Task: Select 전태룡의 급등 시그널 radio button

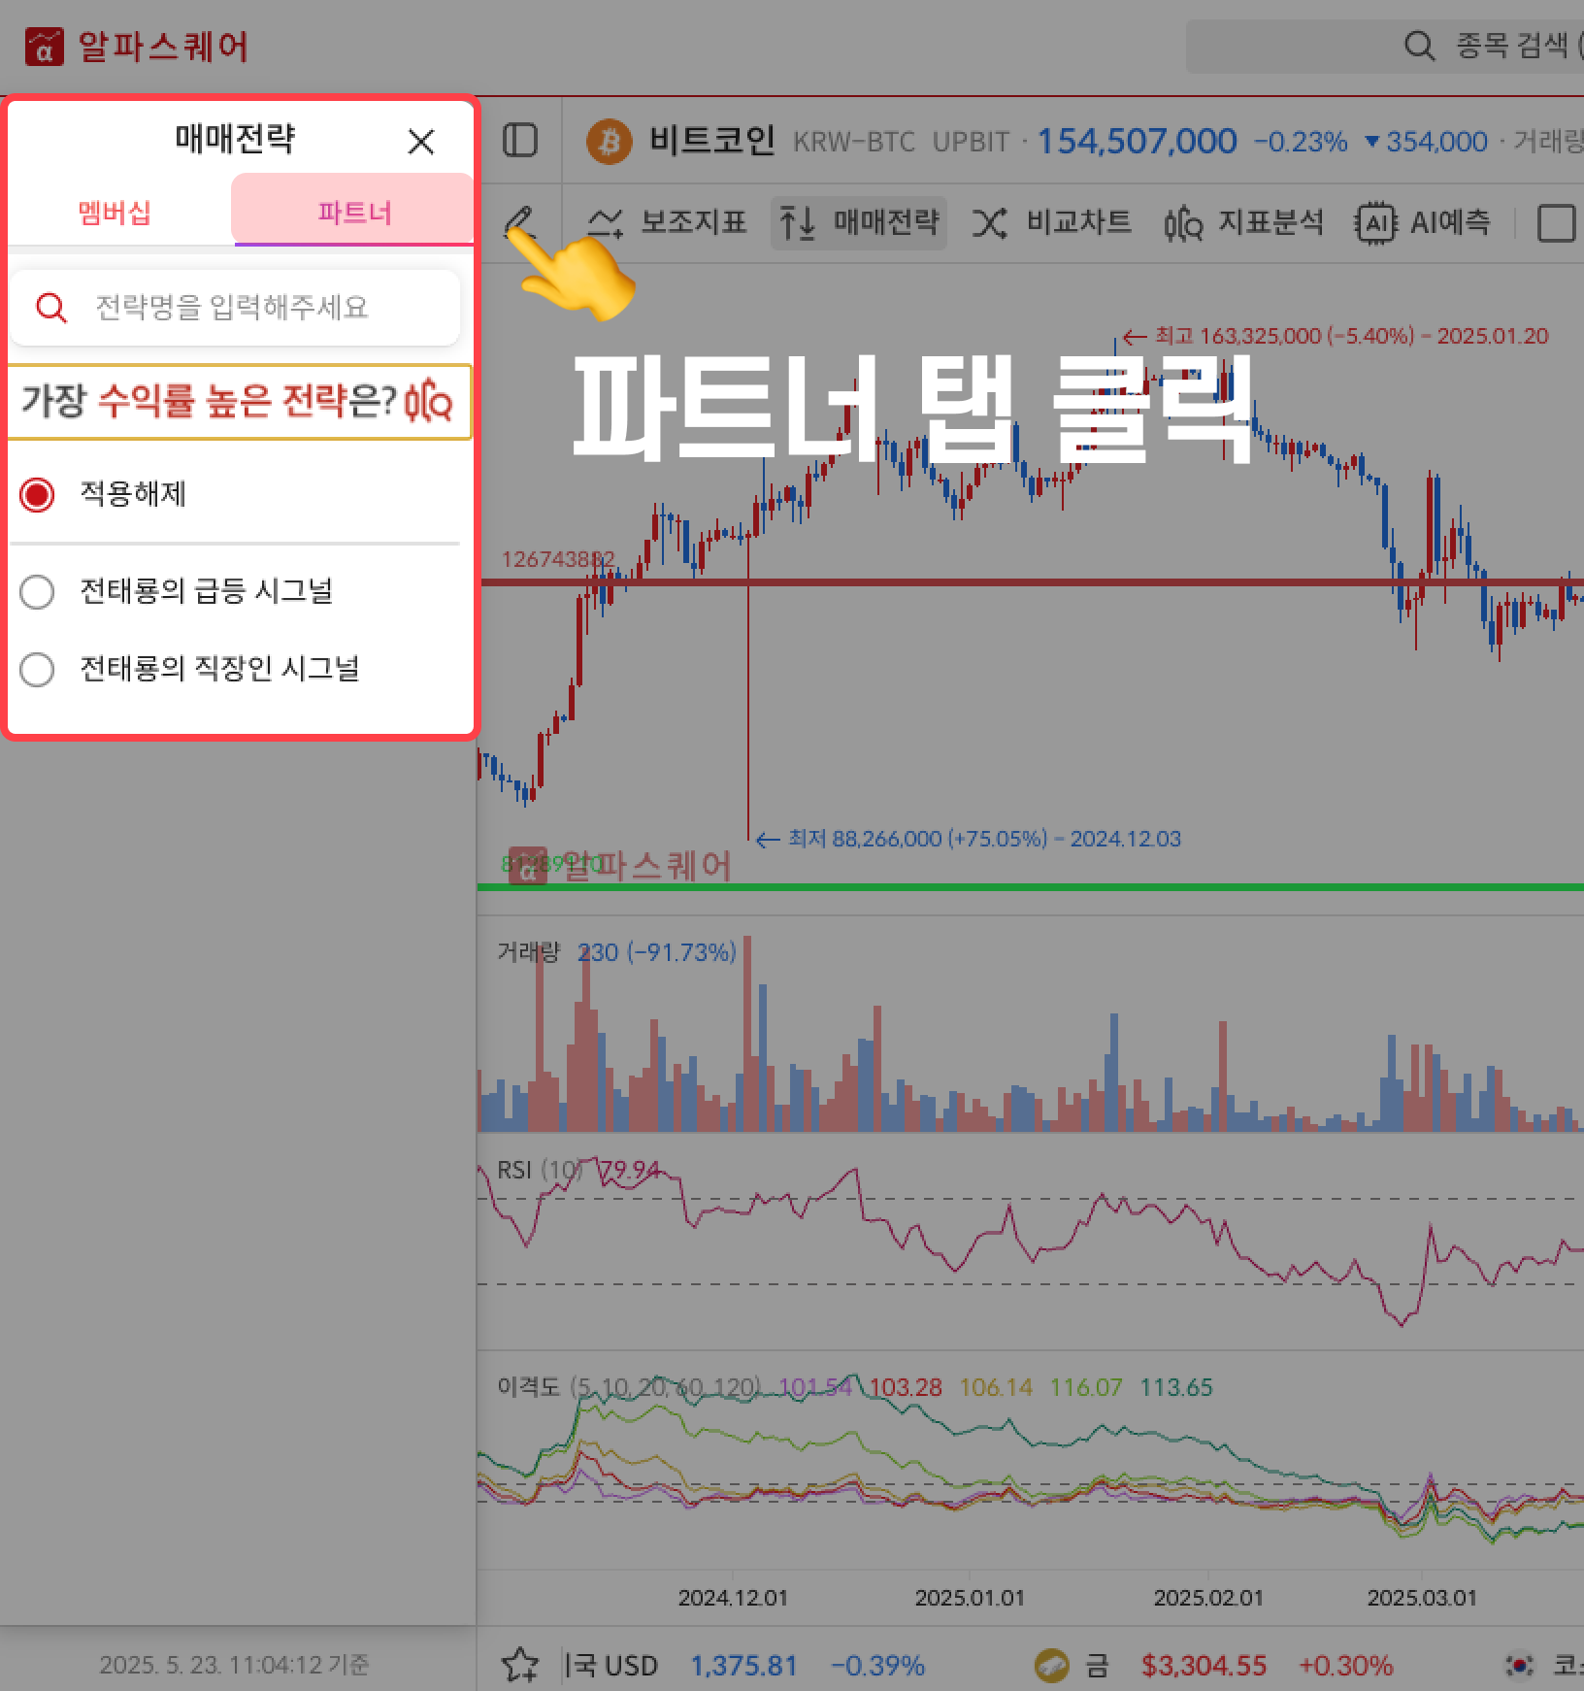Action: [x=38, y=591]
